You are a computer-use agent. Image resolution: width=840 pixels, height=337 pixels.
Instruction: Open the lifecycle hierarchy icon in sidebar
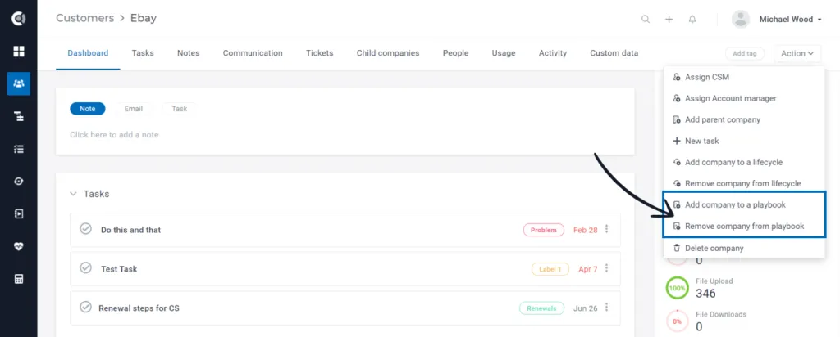click(x=19, y=116)
